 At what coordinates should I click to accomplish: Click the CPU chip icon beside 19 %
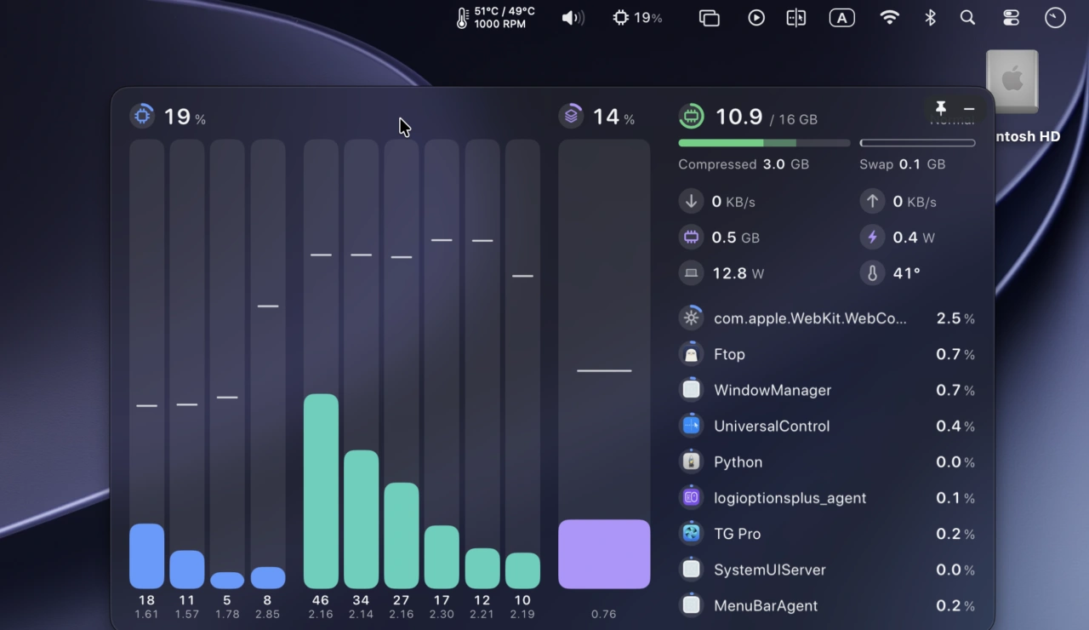pyautogui.click(x=143, y=116)
